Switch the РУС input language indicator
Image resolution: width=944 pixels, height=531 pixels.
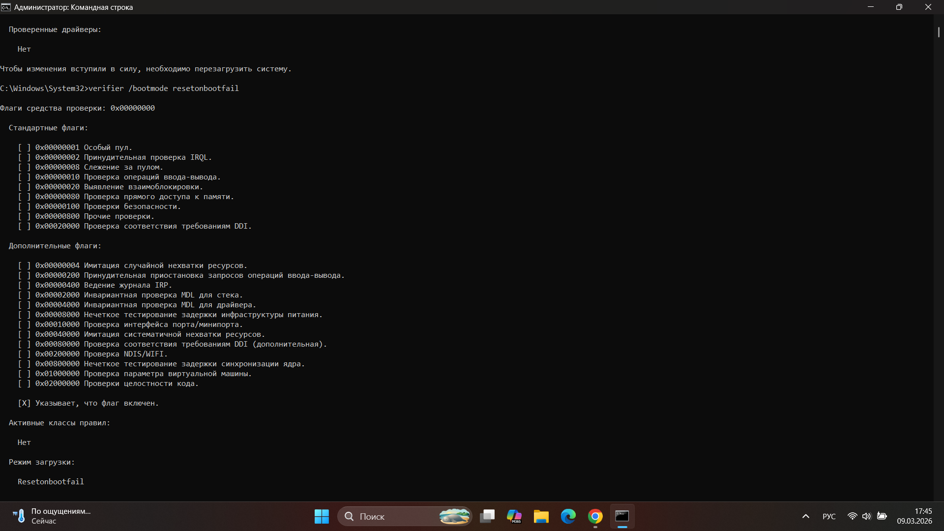[x=829, y=516]
